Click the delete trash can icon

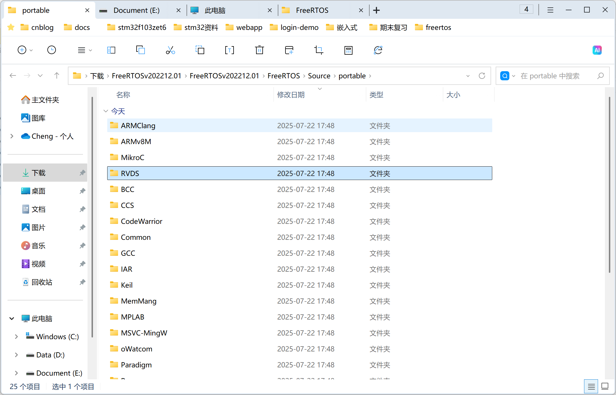[x=259, y=50]
